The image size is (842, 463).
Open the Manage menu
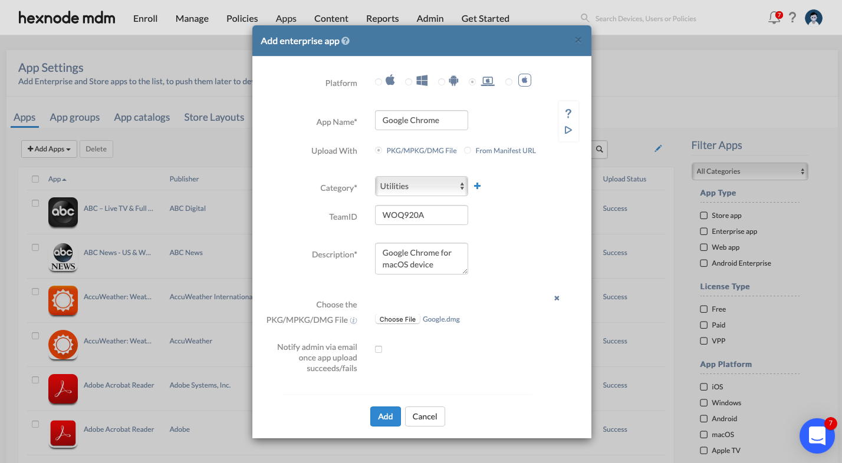click(x=192, y=18)
